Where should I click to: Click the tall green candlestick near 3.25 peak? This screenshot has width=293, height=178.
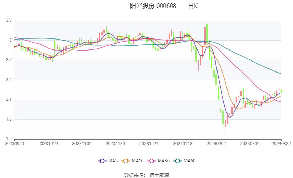tap(207, 34)
